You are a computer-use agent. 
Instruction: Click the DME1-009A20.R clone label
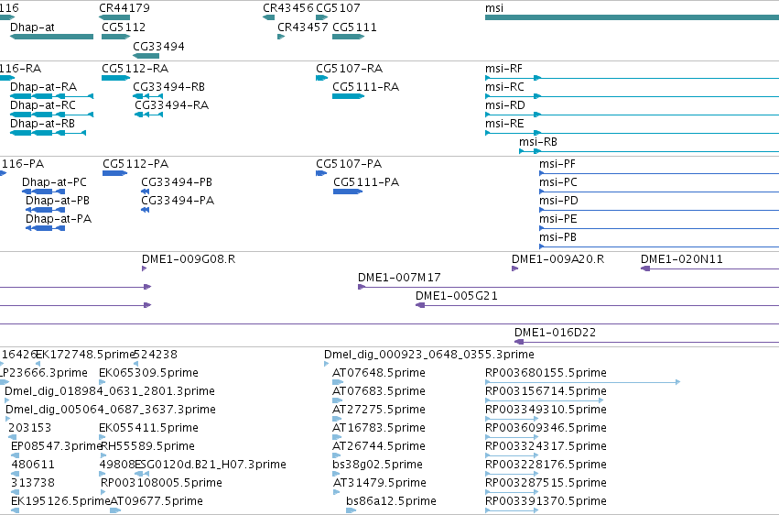coord(557,259)
